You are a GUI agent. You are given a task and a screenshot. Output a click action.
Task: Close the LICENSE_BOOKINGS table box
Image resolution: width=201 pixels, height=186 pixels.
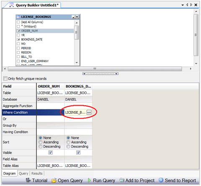[77, 17]
